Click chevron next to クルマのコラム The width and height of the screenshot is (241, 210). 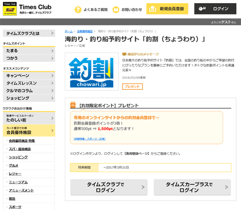click(52, 91)
